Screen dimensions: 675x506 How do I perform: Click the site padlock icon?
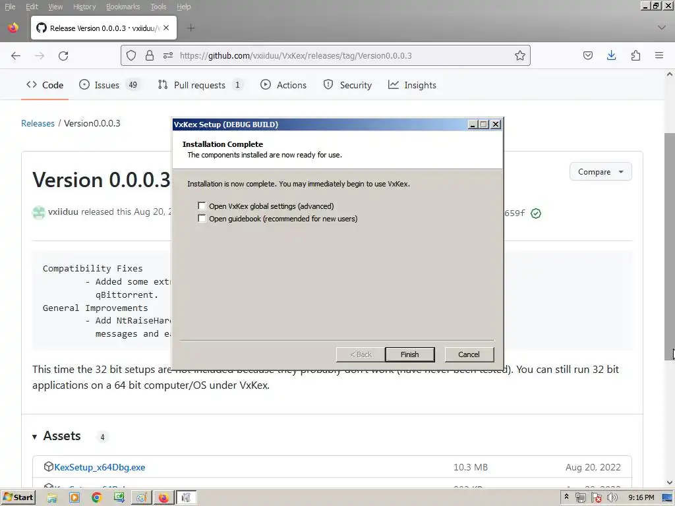tap(150, 55)
